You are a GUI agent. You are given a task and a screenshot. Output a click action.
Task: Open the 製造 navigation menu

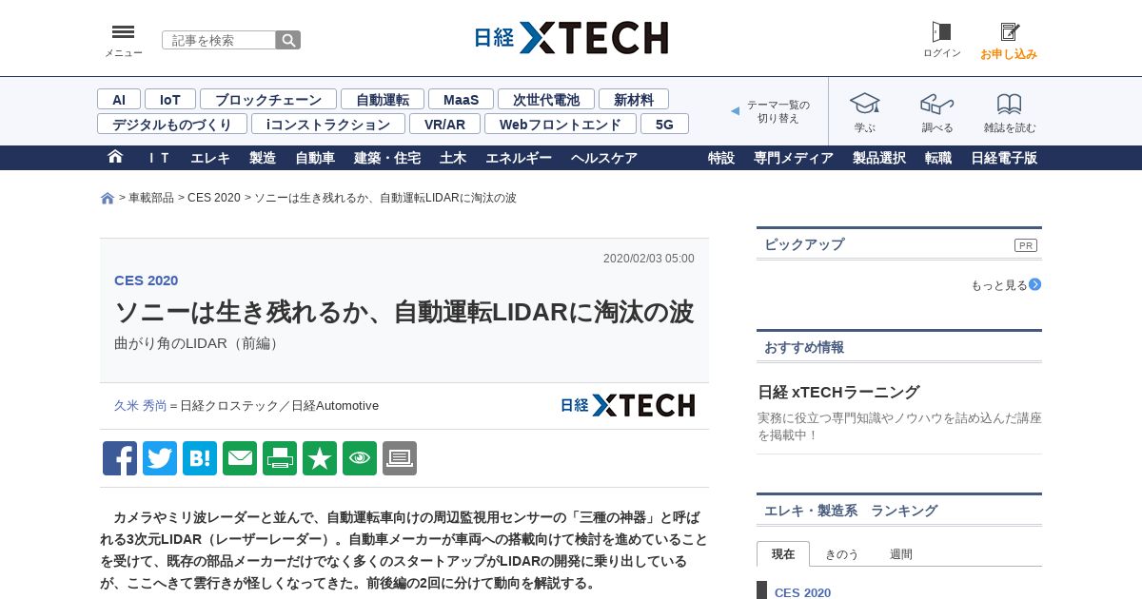click(263, 158)
